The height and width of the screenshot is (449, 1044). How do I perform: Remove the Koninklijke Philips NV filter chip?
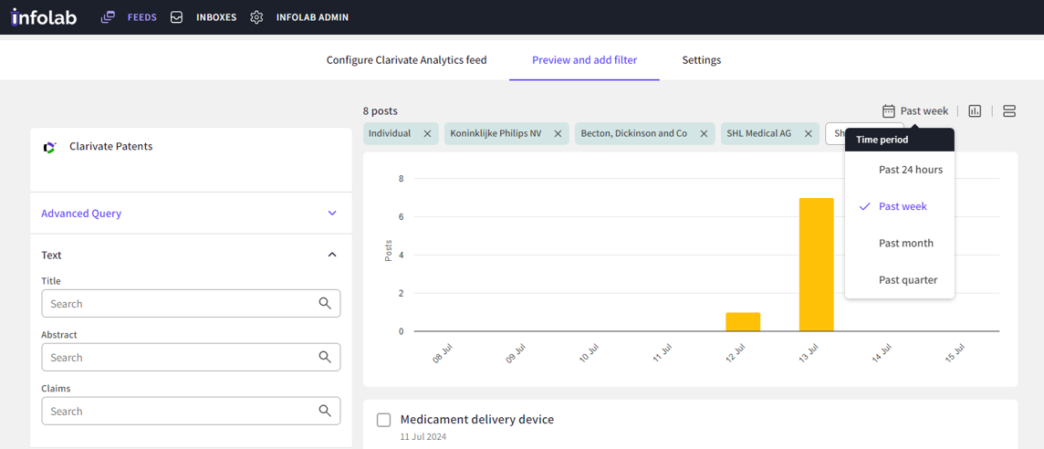[558, 133]
